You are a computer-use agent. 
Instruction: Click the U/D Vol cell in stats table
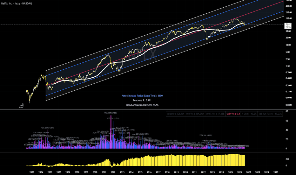click(x=233, y=114)
